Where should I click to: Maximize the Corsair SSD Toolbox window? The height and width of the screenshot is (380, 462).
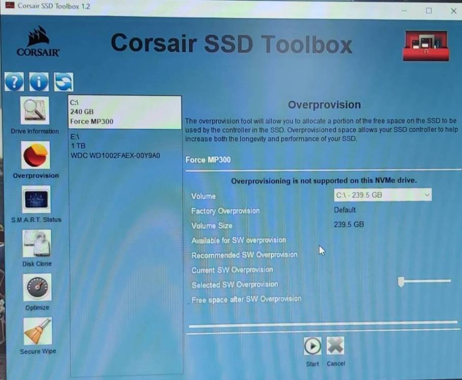point(429,11)
